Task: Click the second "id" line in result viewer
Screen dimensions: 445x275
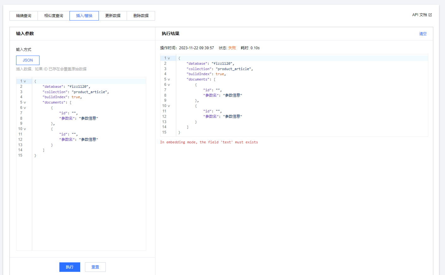Action: [x=213, y=111]
